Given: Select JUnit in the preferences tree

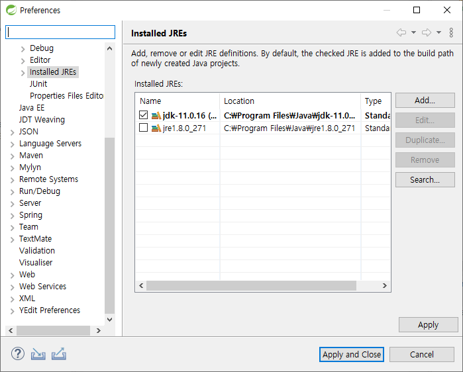Looking at the screenshot, I should pyautogui.click(x=38, y=84).
